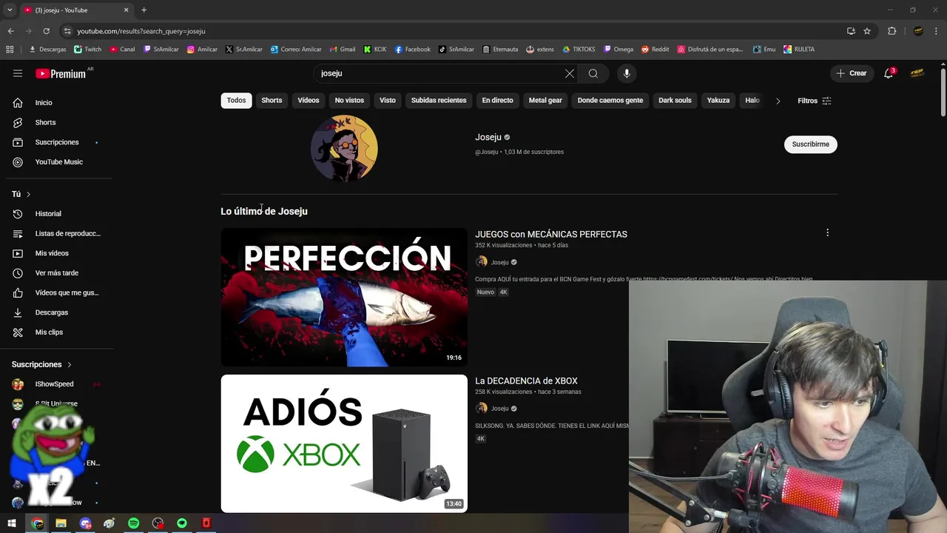Select the No vistos filter chip
The width and height of the screenshot is (947, 533).
(x=349, y=101)
